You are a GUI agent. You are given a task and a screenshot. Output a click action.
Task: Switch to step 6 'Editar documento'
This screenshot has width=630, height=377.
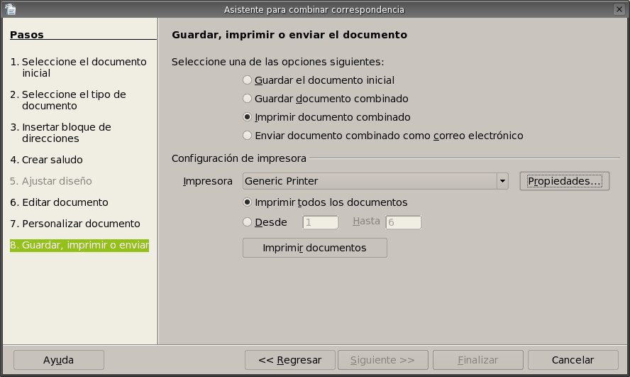pyautogui.click(x=59, y=202)
